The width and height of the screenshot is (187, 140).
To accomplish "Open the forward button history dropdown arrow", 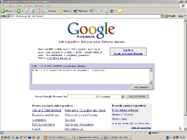I will click(x=23, y=11).
